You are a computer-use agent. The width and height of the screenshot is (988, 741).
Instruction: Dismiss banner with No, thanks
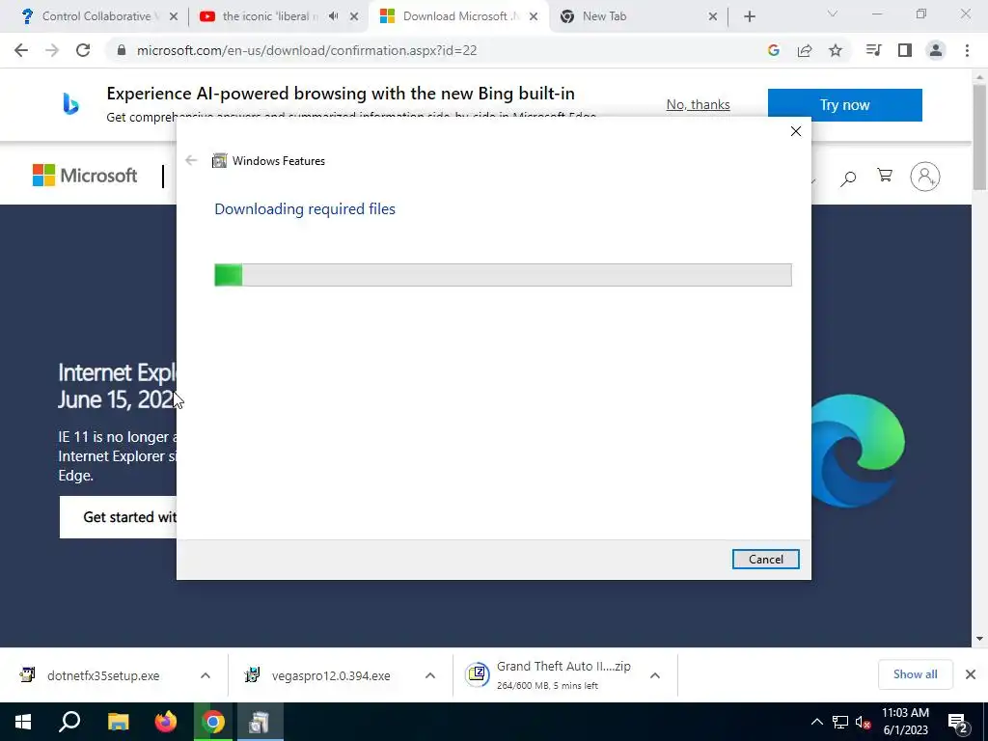coord(699,104)
